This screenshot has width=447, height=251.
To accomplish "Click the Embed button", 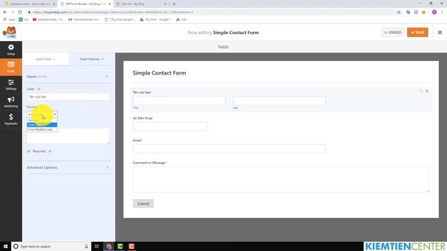I will 393,33.
